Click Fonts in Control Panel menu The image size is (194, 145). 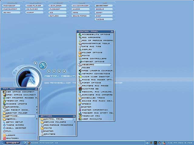95,56
